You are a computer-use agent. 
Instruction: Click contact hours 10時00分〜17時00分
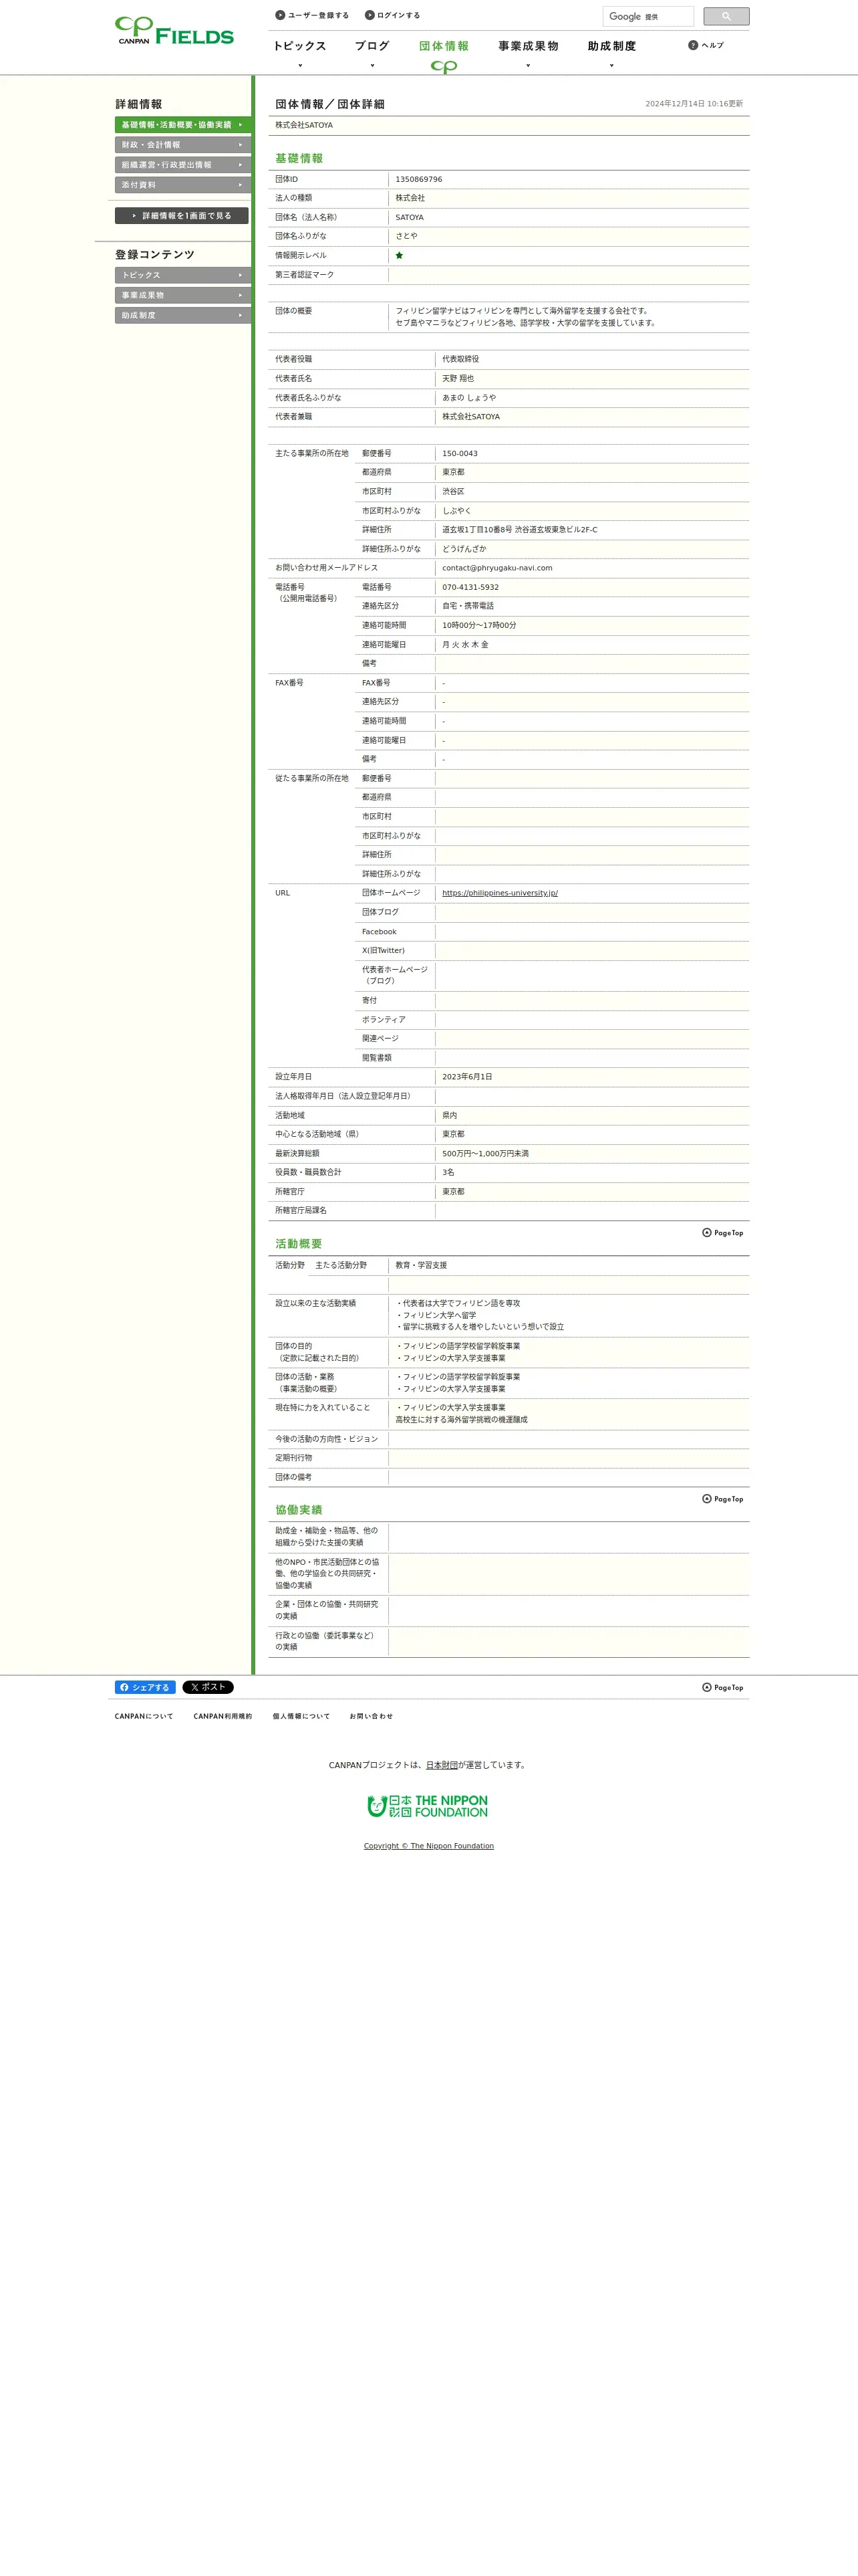click(479, 626)
